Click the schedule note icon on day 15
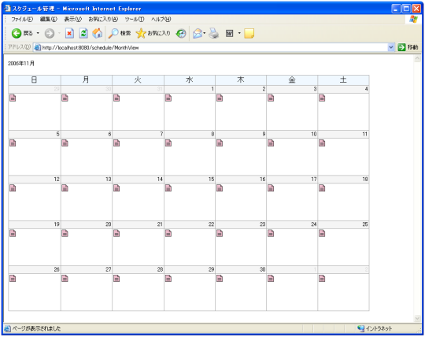The width and height of the screenshot is (425, 337). 168,188
